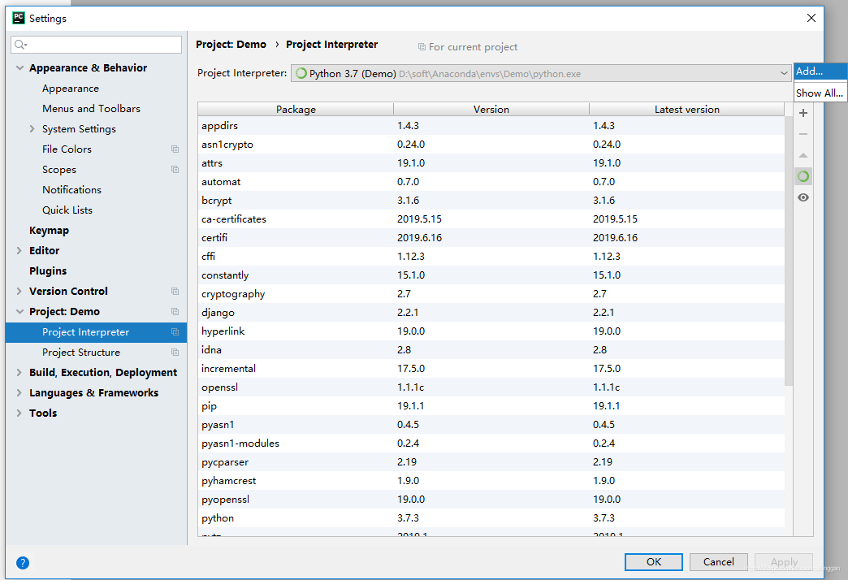Click the help question mark icon
The height and width of the screenshot is (580, 848).
(x=23, y=563)
